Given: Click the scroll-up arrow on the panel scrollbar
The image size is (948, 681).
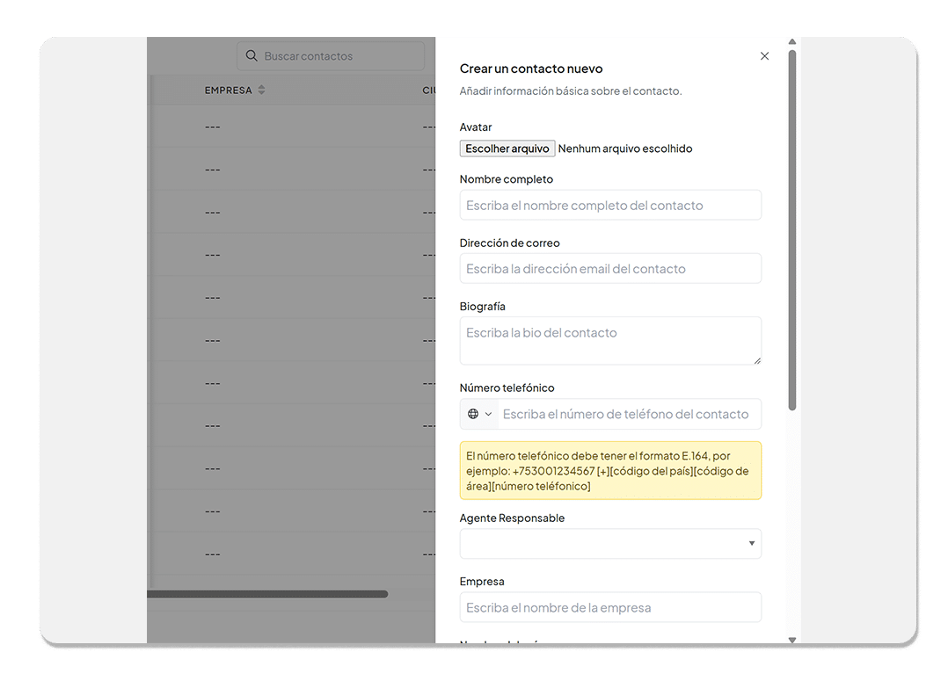Looking at the screenshot, I should tap(791, 40).
